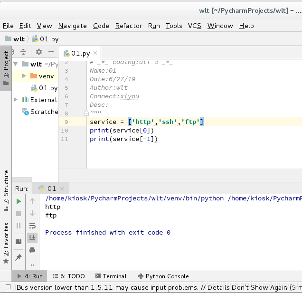The width and height of the screenshot is (302, 293).
Task: Click the Down the stack trace arrow
Action: click(x=32, y=213)
